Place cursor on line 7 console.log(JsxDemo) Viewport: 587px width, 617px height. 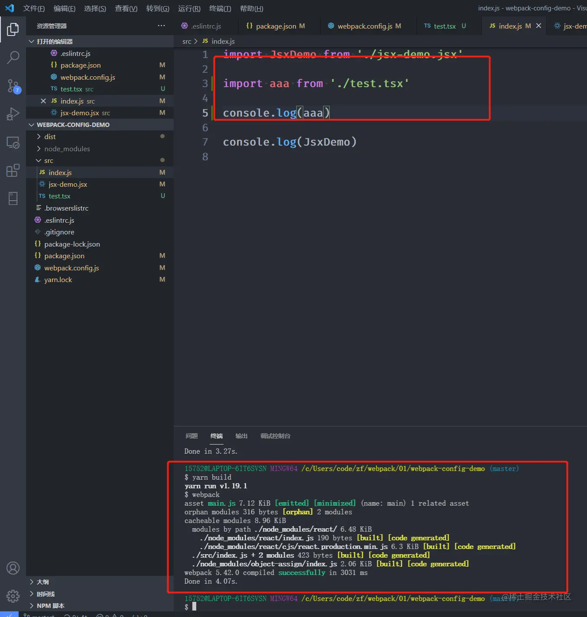click(x=289, y=142)
